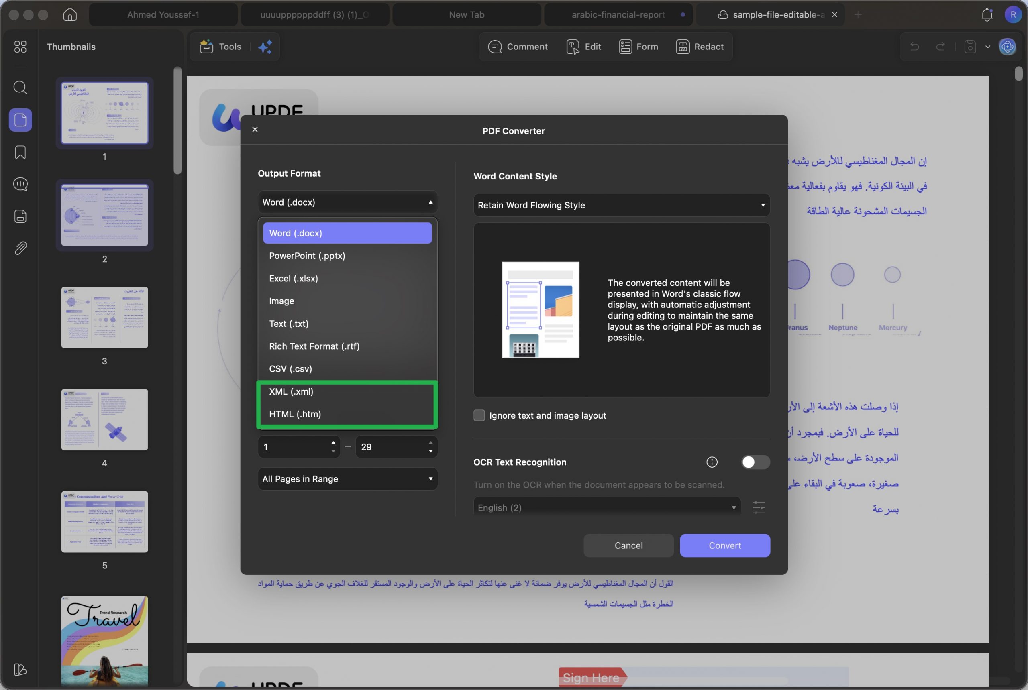The width and height of the screenshot is (1028, 690).
Task: Open the bookmarks sidebar icon
Action: click(20, 152)
